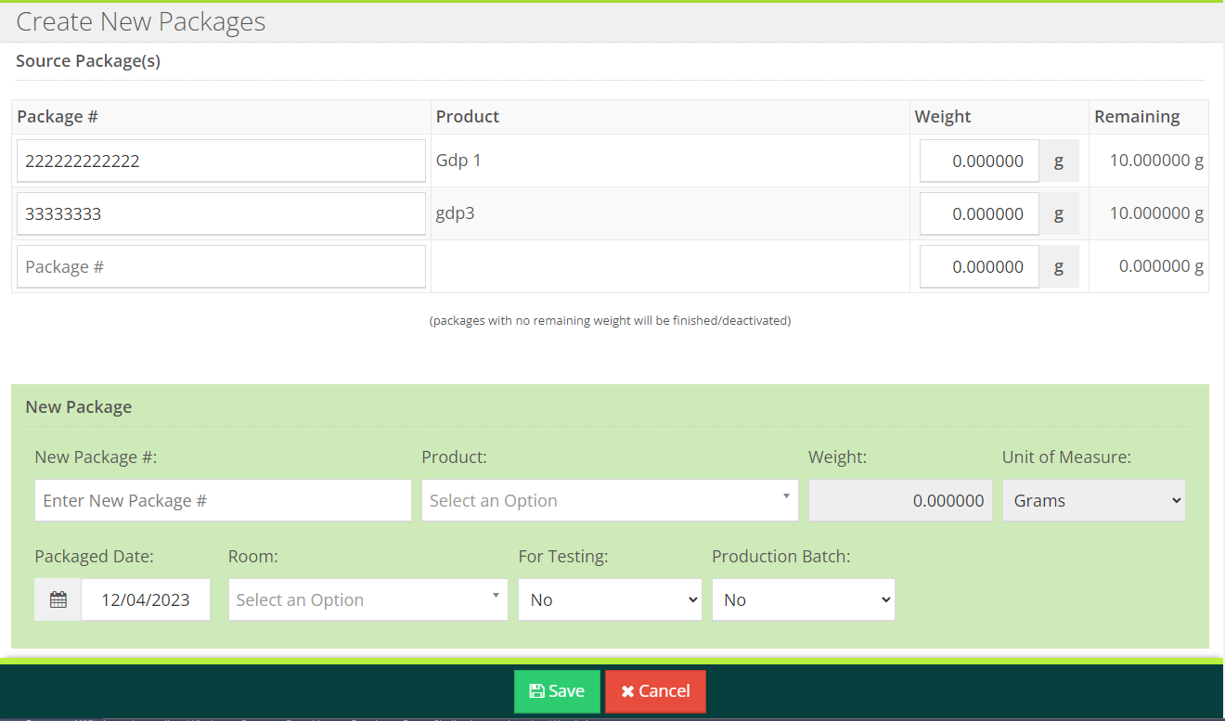Click the g unit label in gdp3 row
This screenshot has height=721, width=1225.
click(1059, 213)
